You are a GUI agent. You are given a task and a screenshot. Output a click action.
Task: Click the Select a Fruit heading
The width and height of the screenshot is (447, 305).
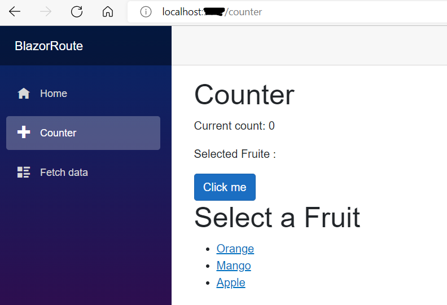click(277, 217)
